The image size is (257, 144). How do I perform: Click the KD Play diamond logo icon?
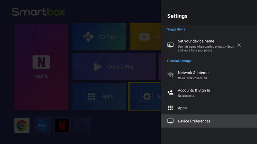click(88, 37)
